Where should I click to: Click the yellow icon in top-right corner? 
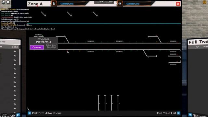point(204,2)
